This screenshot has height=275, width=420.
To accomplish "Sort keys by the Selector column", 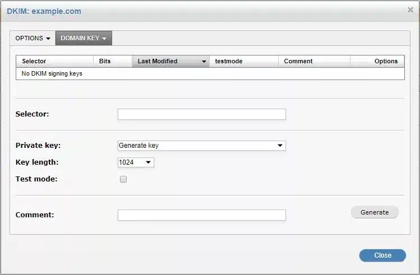I will tap(34, 61).
